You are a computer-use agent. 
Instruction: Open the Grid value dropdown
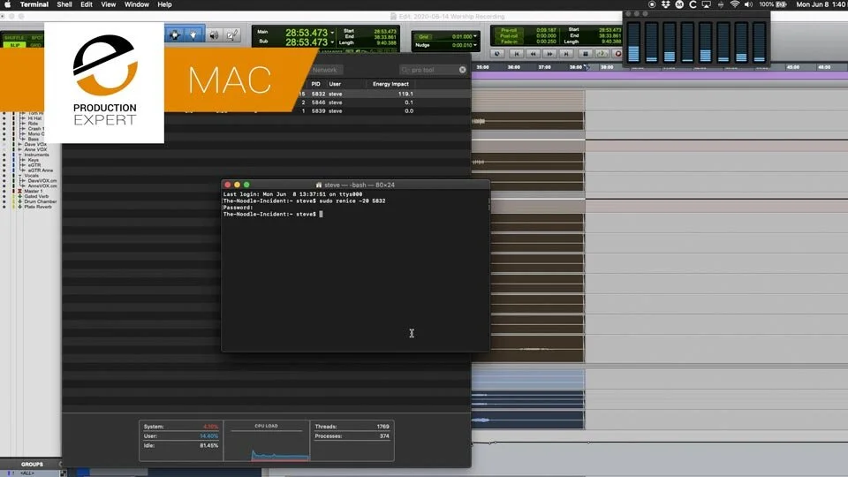click(475, 36)
